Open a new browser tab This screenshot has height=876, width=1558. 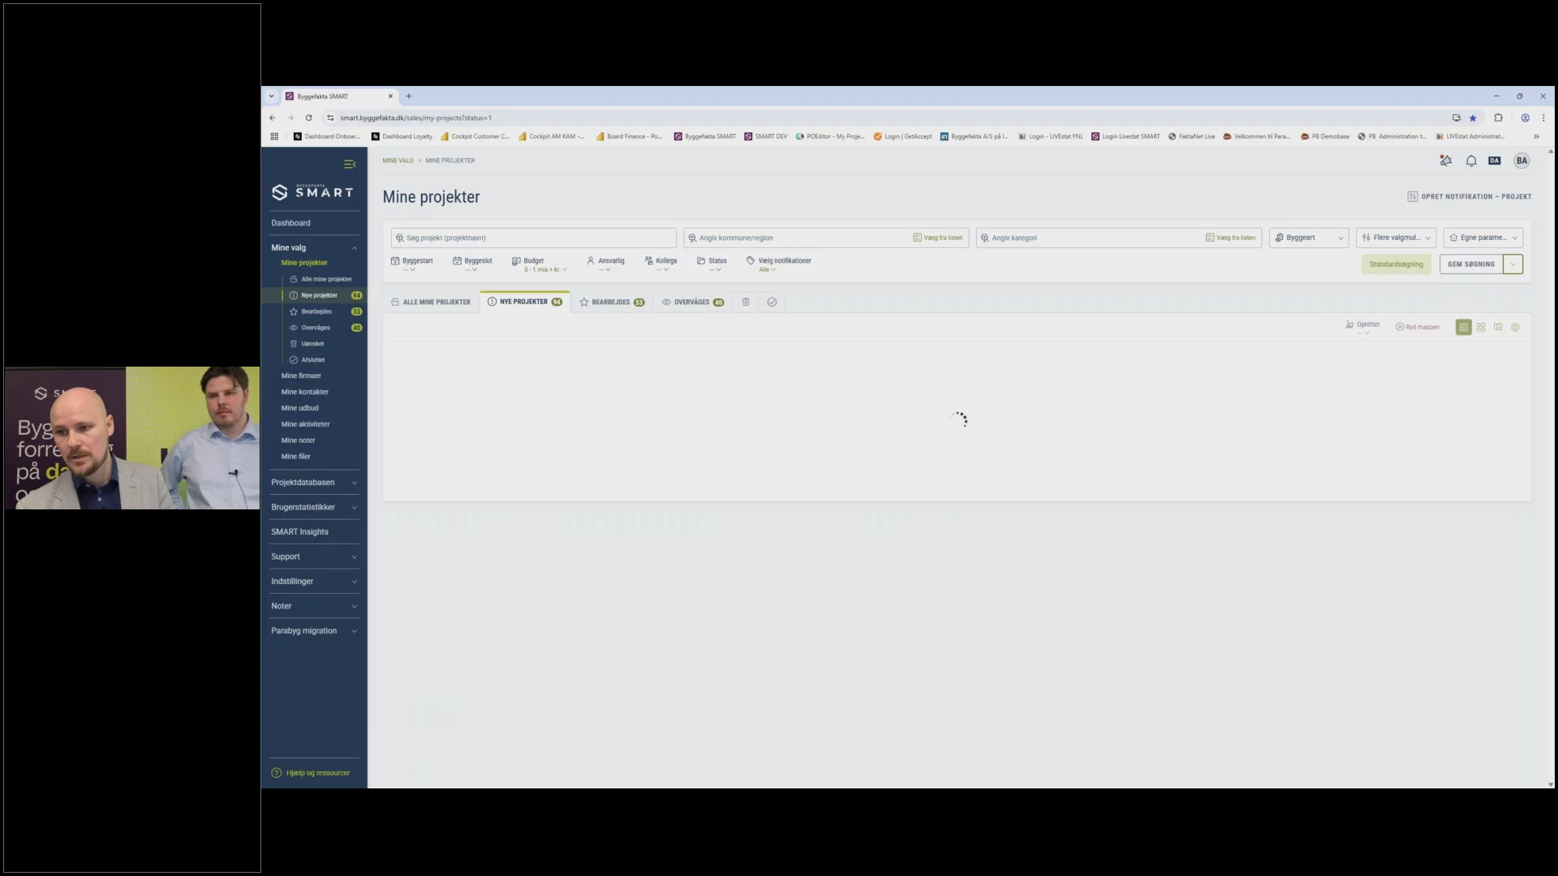[x=409, y=96]
